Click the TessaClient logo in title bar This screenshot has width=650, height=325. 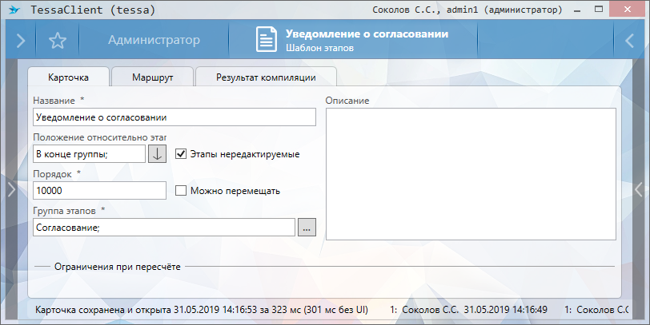click(x=14, y=12)
